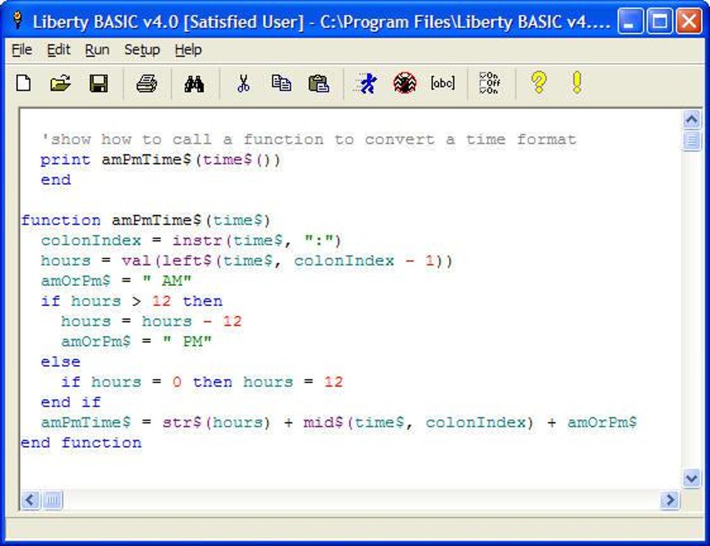Click the line starting "amPmTime$ = str$(hours)"
The image size is (710, 546).
339,423
